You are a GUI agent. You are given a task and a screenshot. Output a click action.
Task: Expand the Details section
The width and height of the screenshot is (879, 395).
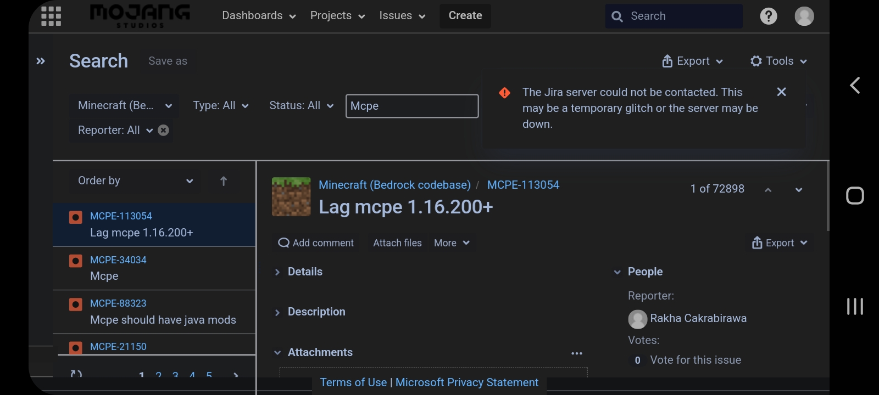click(277, 272)
